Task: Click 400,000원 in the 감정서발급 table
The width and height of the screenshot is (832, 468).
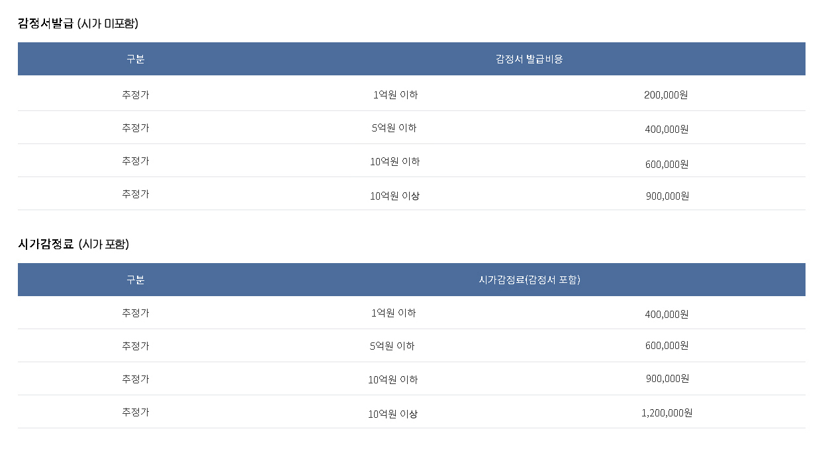Action: (x=667, y=129)
